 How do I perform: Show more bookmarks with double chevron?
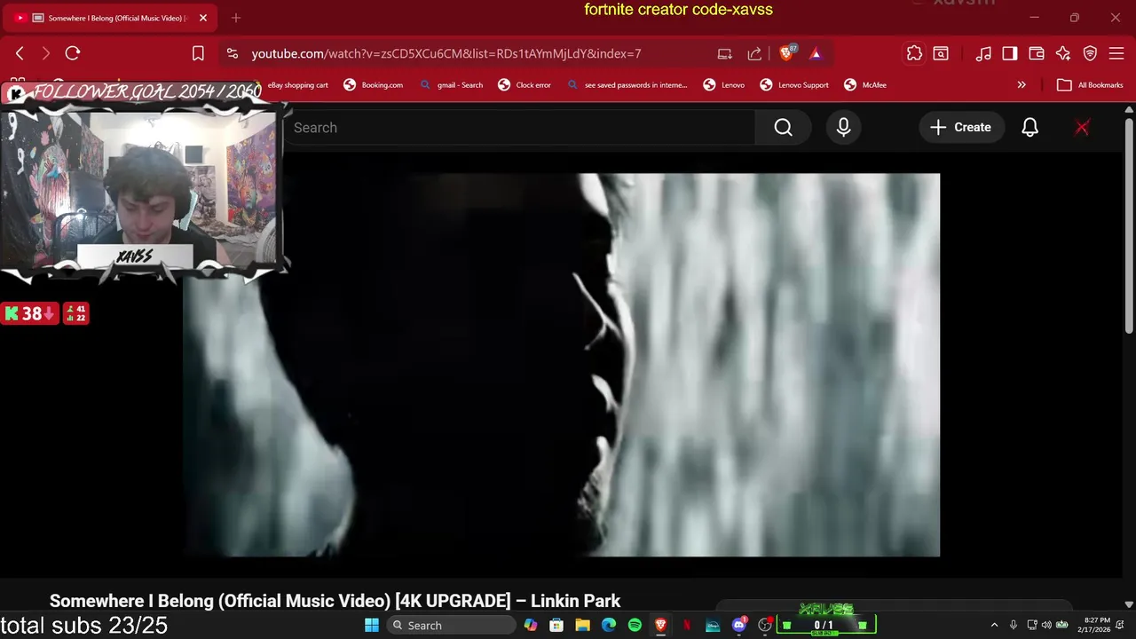(x=1022, y=85)
